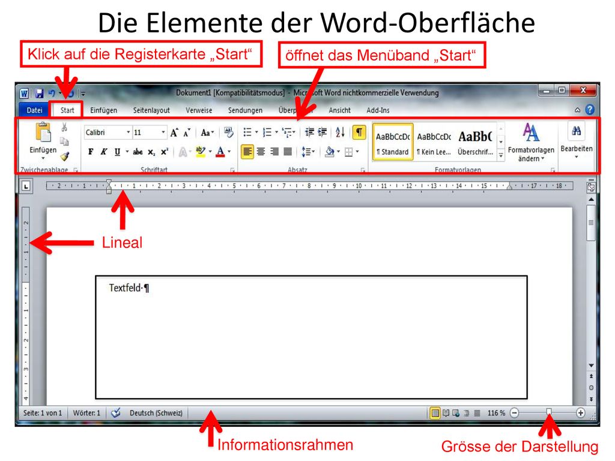The width and height of the screenshot is (615, 461).
Task: Click the vertical scrollbar thumb
Action: click(x=591, y=223)
